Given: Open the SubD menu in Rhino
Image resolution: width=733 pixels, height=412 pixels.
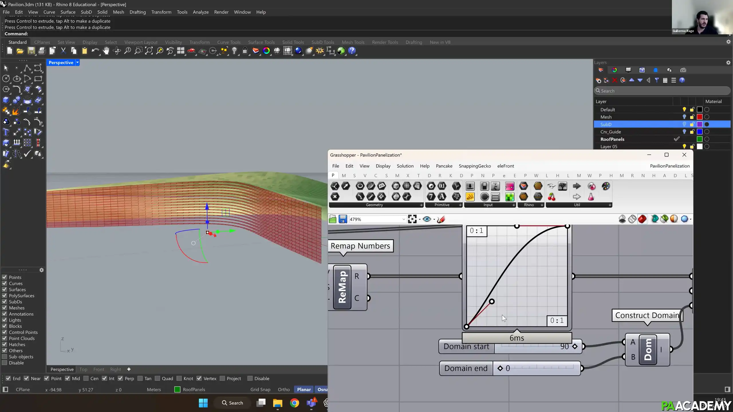Looking at the screenshot, I should (x=86, y=12).
